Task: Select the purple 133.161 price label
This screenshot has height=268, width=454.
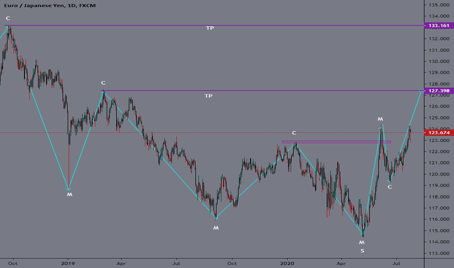Action: pos(438,25)
